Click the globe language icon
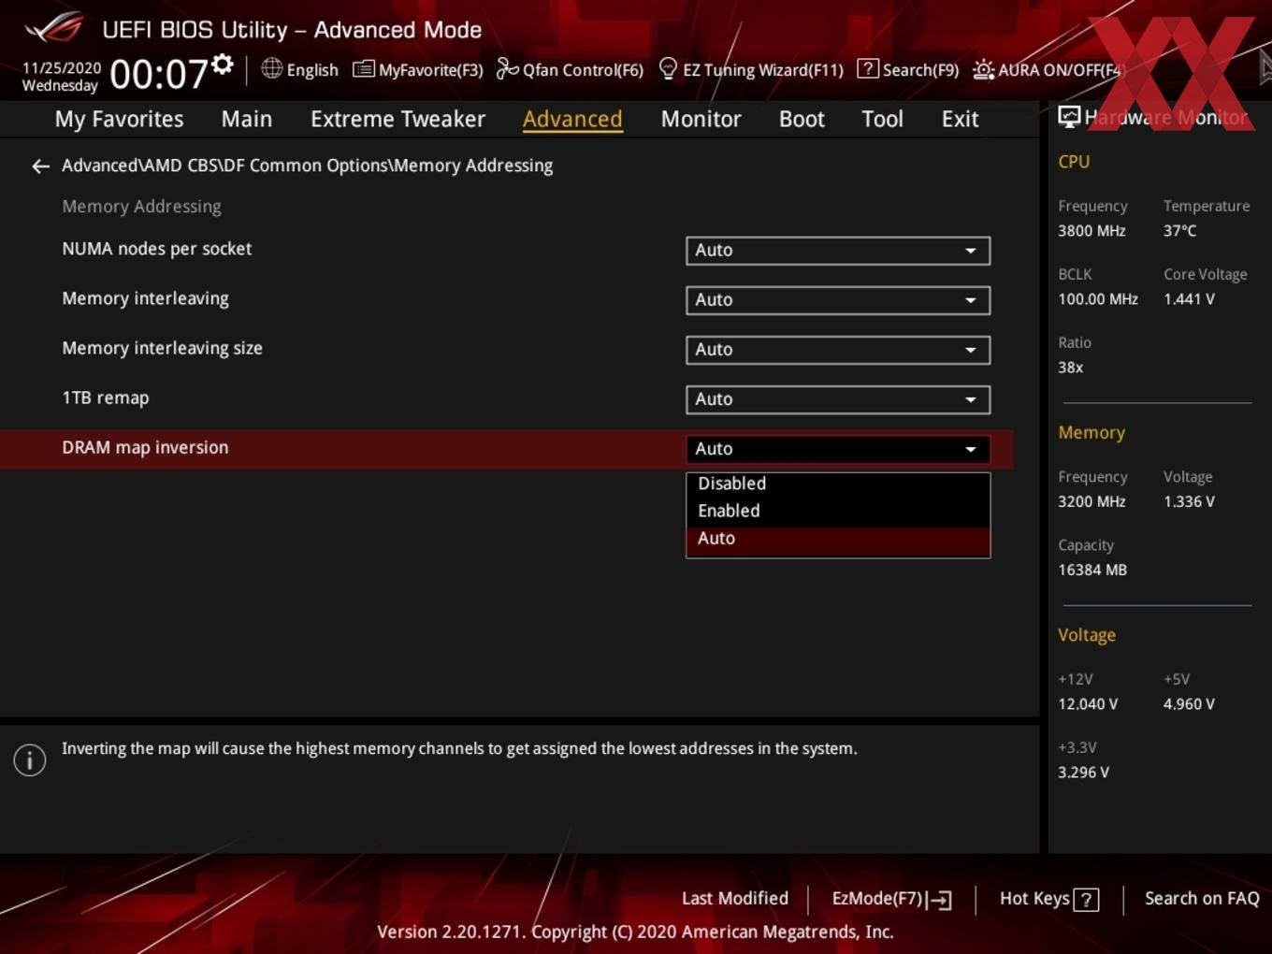 (271, 68)
